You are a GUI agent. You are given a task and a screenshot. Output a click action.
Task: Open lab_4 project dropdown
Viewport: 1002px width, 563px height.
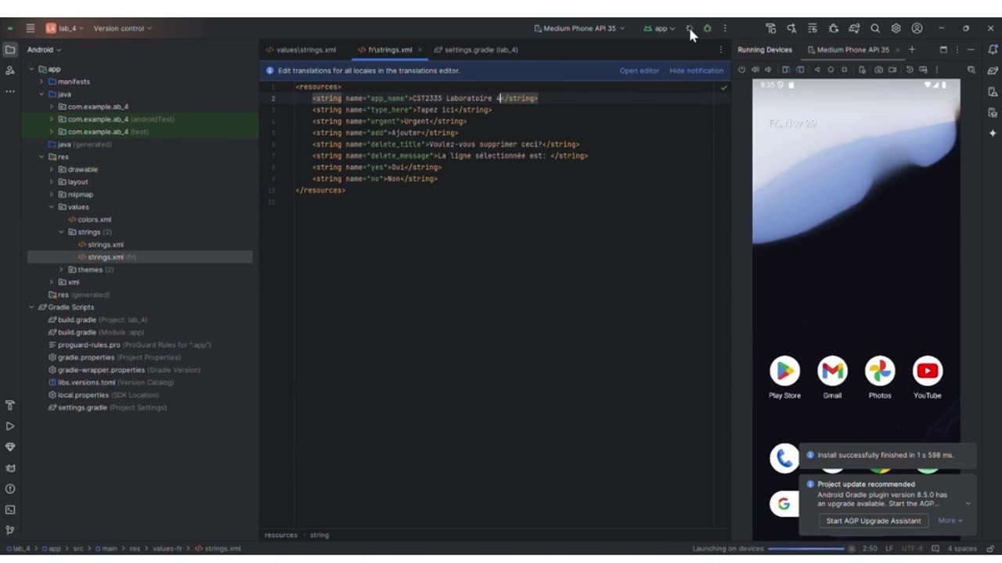pos(66,28)
